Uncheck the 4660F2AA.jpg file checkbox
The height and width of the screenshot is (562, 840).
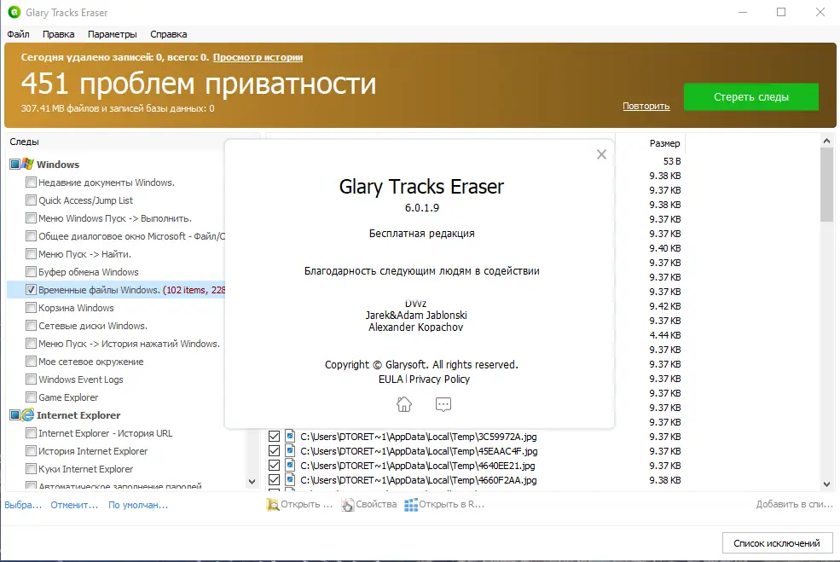(x=274, y=479)
